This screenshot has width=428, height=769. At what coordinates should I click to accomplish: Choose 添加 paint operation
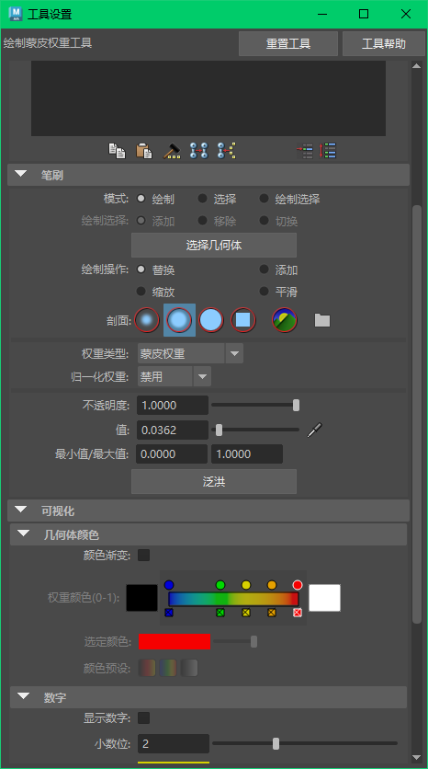(264, 270)
